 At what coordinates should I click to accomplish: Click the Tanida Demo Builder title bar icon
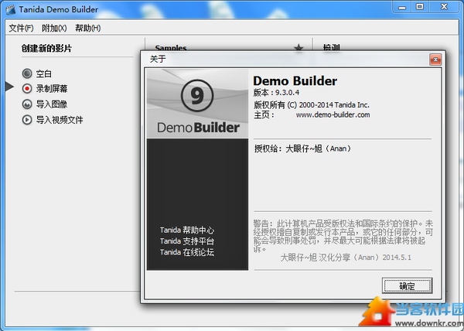pos(11,10)
